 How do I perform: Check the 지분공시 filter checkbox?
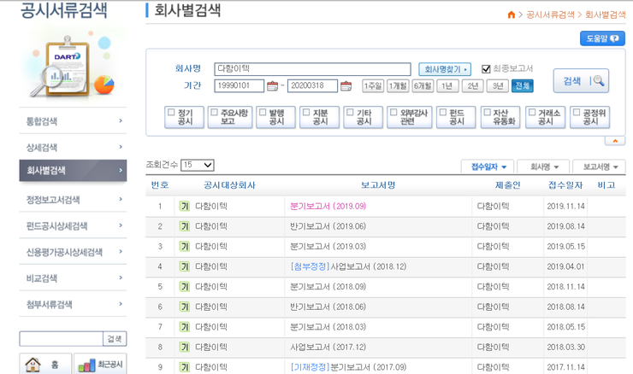pyautogui.click(x=306, y=112)
